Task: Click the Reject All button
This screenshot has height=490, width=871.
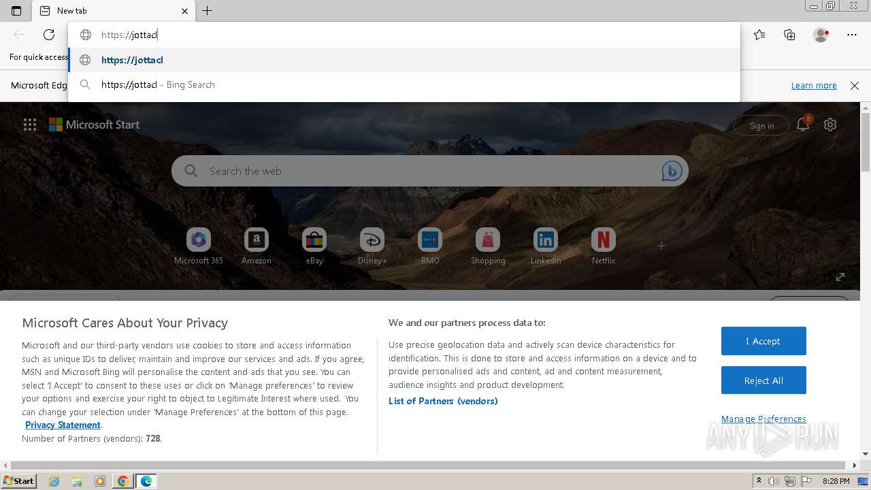Action: [763, 380]
